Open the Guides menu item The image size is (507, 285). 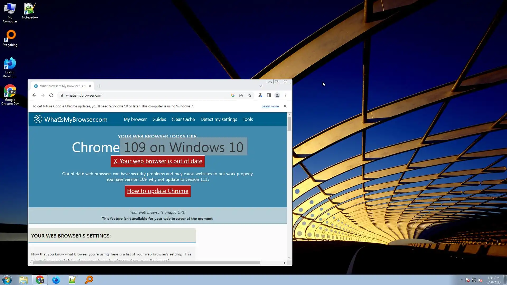[x=159, y=119]
